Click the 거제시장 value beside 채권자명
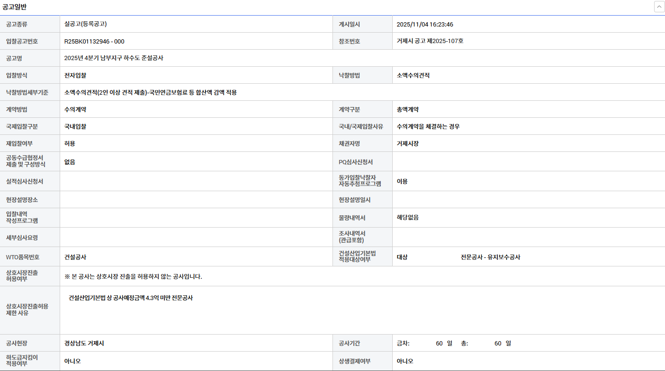This screenshot has width=665, height=371. coord(408,143)
